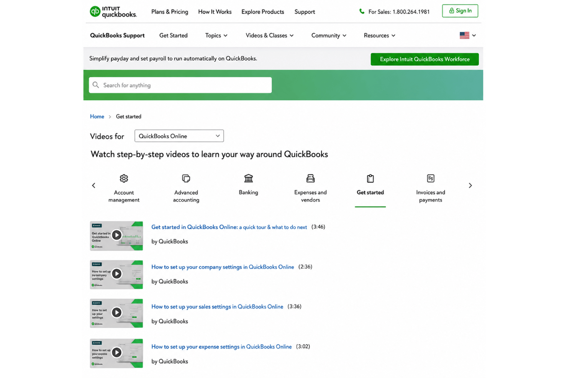Click the Search for anything field

pyautogui.click(x=180, y=85)
